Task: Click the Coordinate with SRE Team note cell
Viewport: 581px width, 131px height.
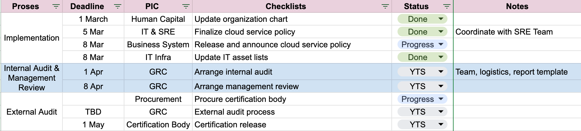Action: pyautogui.click(x=517, y=32)
